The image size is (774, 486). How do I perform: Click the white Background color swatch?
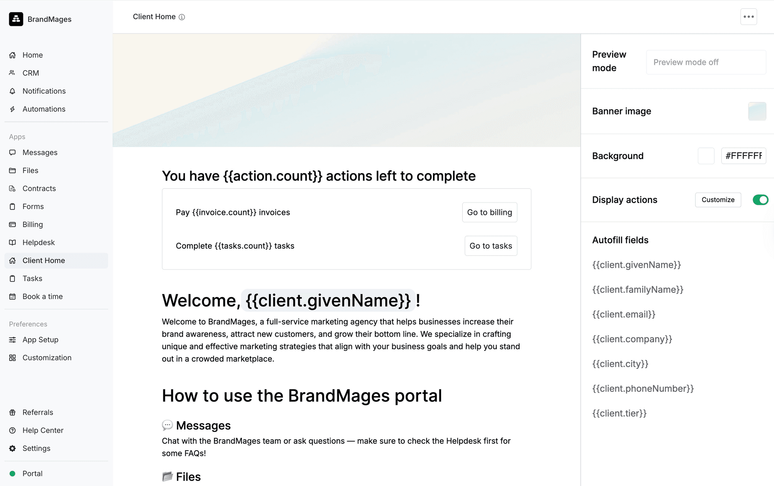coord(706,156)
